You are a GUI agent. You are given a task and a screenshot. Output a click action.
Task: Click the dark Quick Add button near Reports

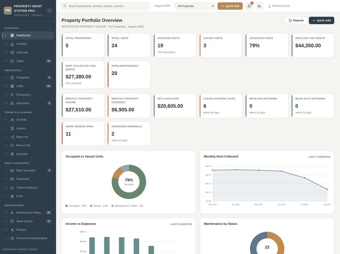tap(321, 20)
